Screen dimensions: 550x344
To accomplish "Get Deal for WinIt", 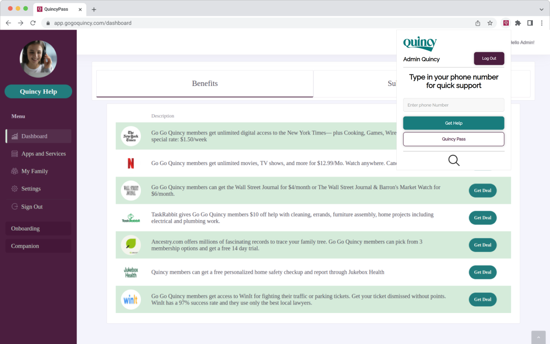I will [483, 300].
